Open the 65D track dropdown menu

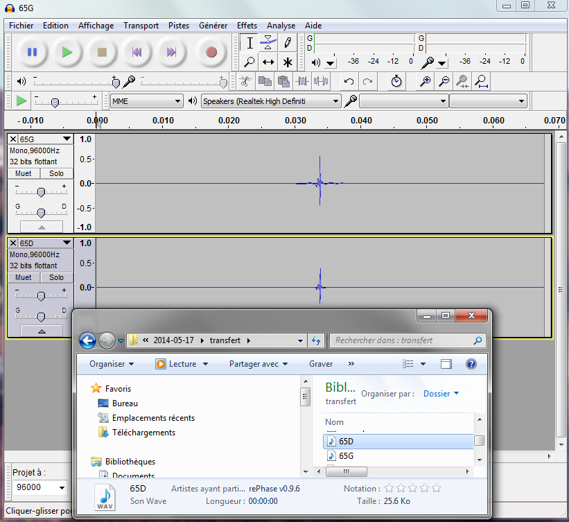pyautogui.click(x=67, y=243)
